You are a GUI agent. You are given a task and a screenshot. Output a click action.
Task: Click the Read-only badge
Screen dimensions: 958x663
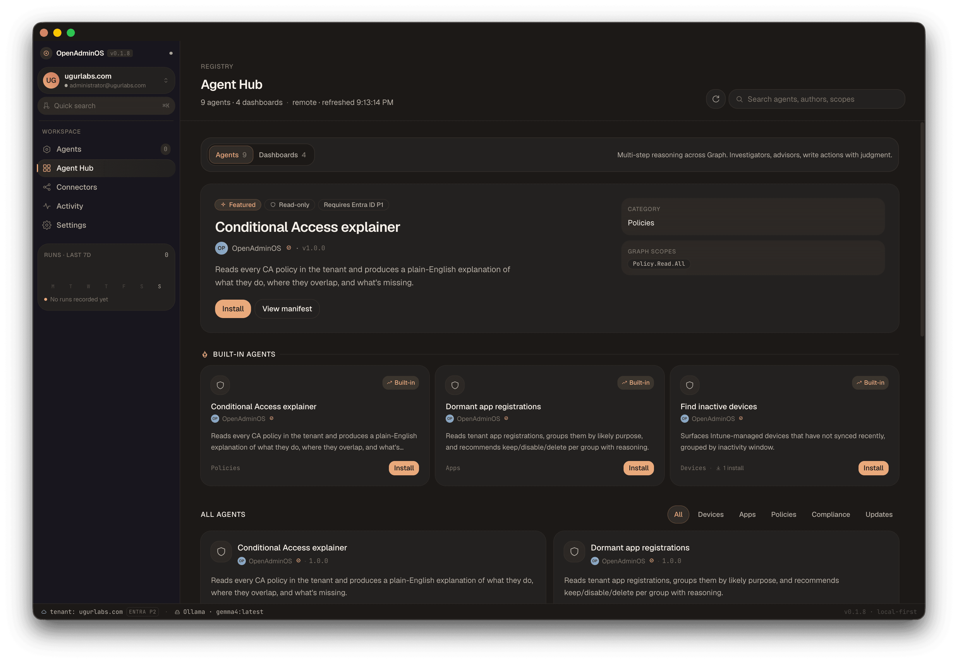click(x=289, y=204)
